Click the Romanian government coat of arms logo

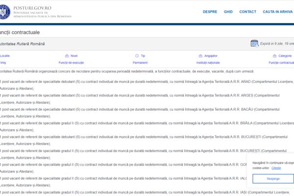click(x=5, y=12)
